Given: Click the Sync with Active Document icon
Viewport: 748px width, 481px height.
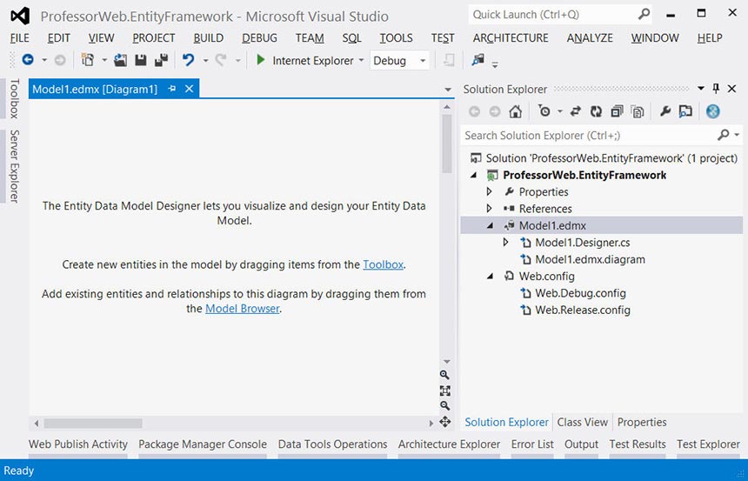Looking at the screenshot, I should tap(575, 111).
